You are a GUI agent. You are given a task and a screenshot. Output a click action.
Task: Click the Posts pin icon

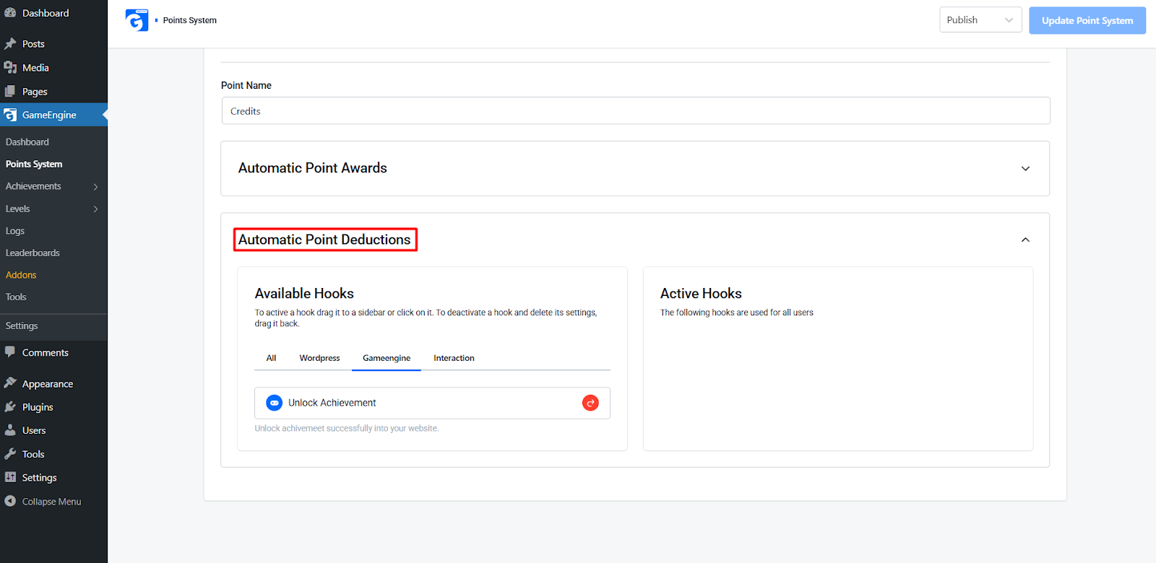click(10, 44)
